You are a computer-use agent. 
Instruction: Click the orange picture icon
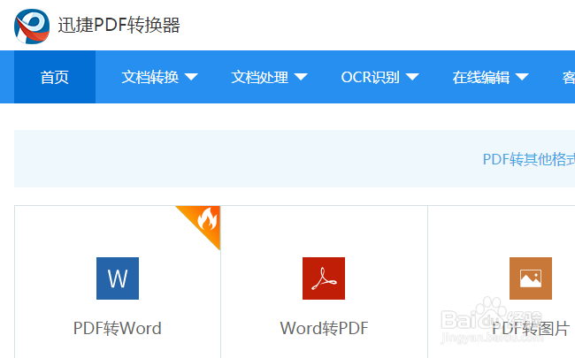click(x=531, y=278)
